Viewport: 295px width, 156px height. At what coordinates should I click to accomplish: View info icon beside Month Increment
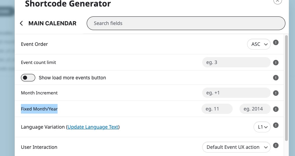pos(275,93)
